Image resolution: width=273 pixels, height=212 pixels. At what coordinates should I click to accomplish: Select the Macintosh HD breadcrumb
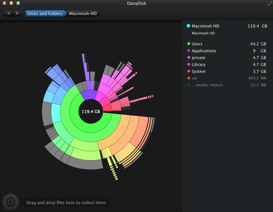tap(83, 13)
